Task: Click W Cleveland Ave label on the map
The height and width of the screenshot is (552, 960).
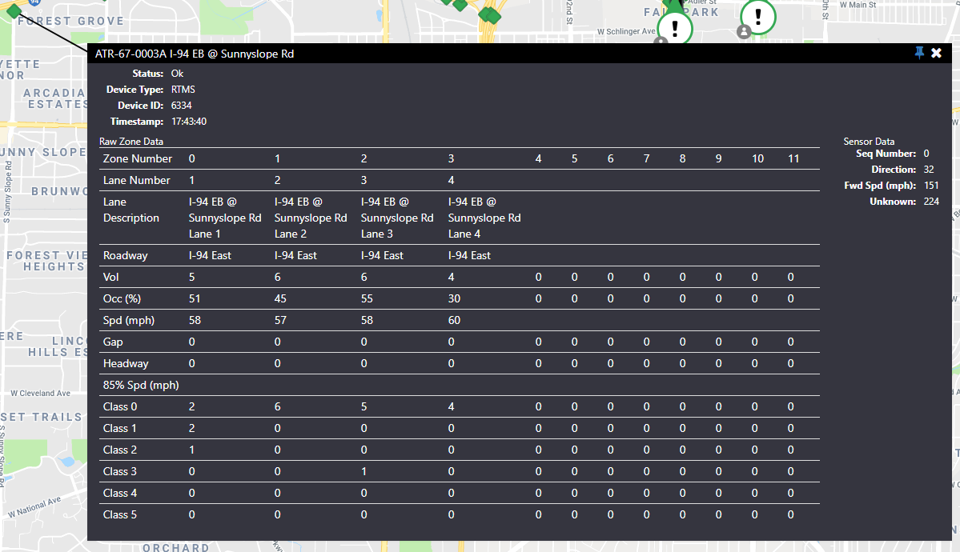Action: [x=40, y=394]
